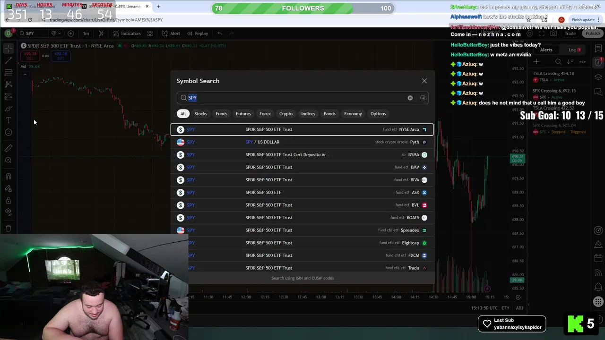This screenshot has height=340, width=605.
Task: Open the alerts three-dots menu
Action: pyautogui.click(x=582, y=62)
